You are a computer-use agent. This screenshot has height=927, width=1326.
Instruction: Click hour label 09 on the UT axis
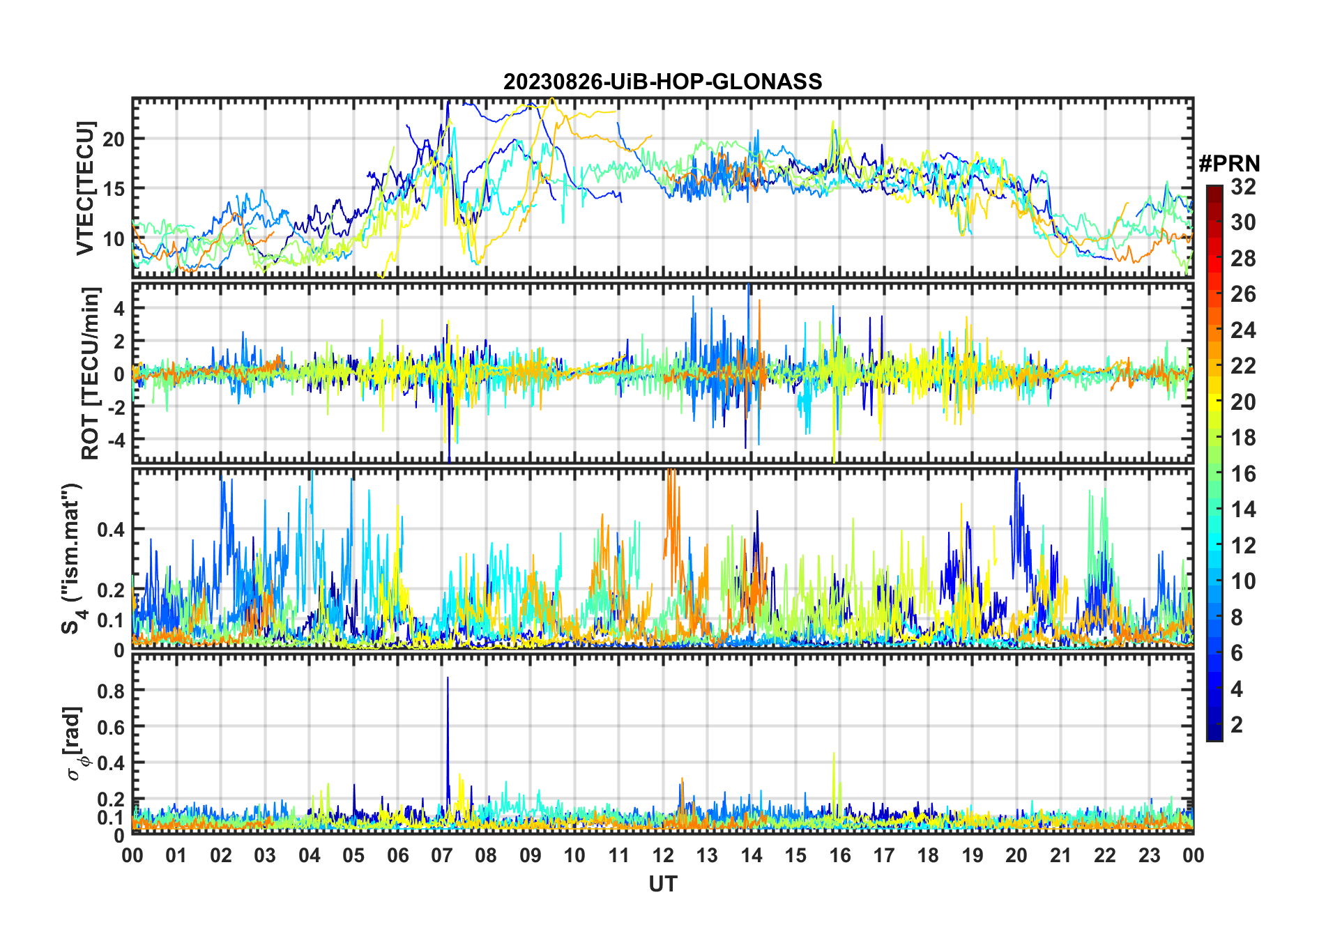click(x=531, y=855)
